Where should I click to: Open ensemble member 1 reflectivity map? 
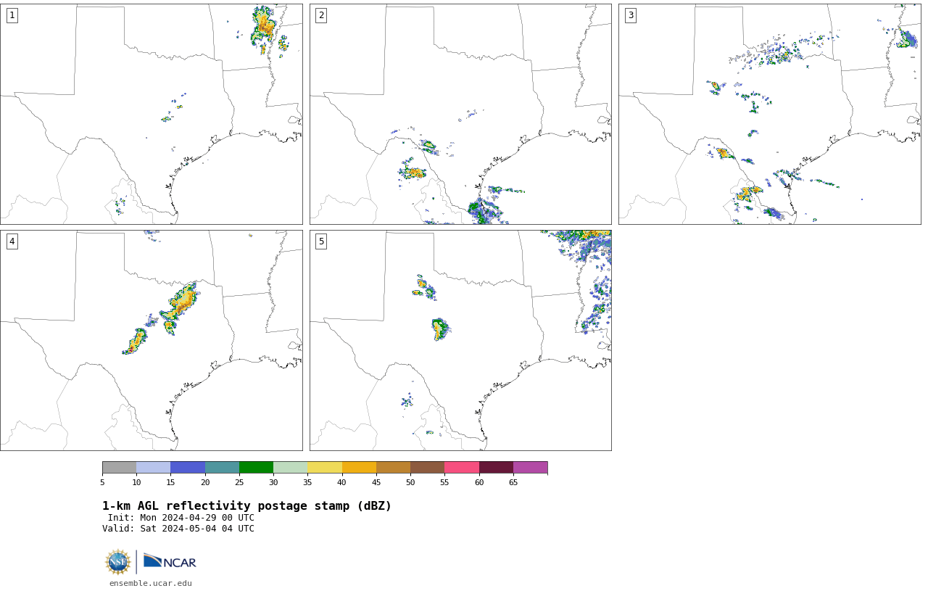(x=152, y=114)
